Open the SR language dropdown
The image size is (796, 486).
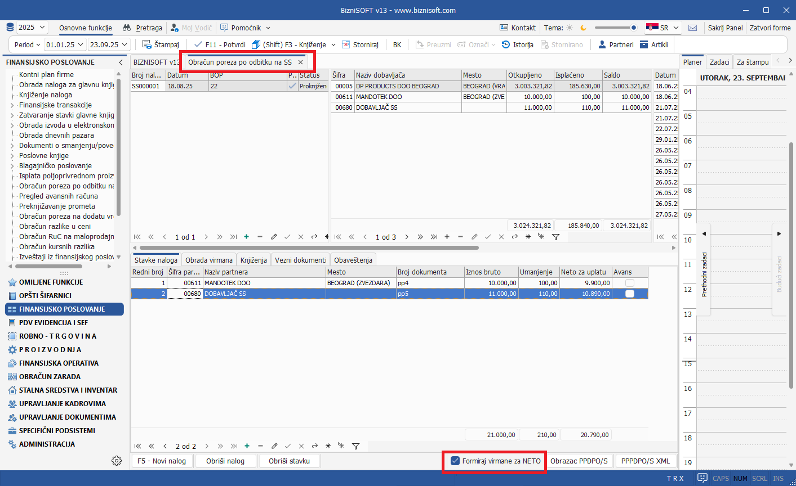pyautogui.click(x=664, y=28)
